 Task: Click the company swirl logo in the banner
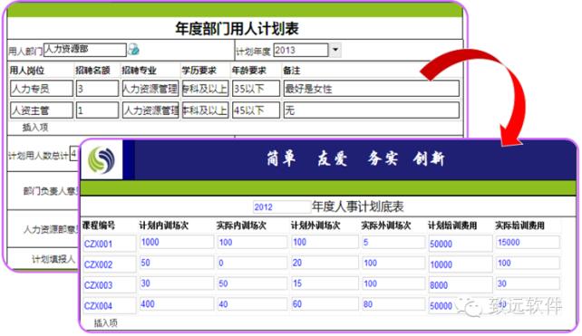(101, 159)
